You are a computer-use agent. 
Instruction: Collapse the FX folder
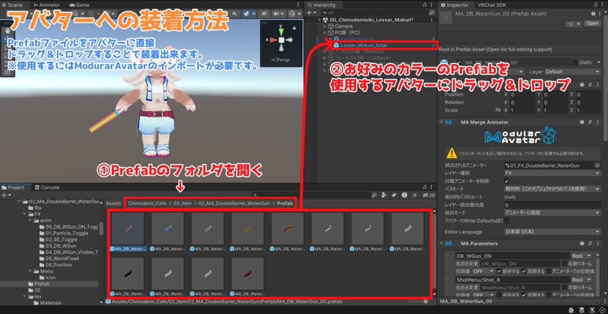tap(26, 214)
